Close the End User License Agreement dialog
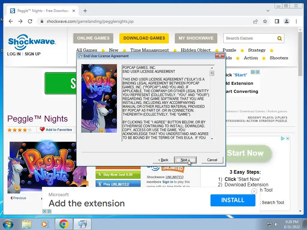 220,56
